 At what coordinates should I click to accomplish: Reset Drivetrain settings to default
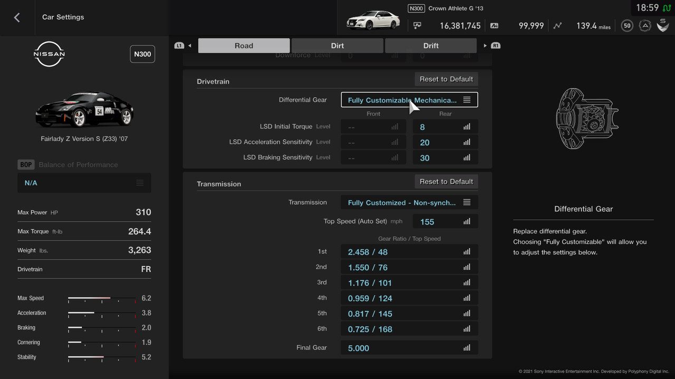[x=446, y=79]
